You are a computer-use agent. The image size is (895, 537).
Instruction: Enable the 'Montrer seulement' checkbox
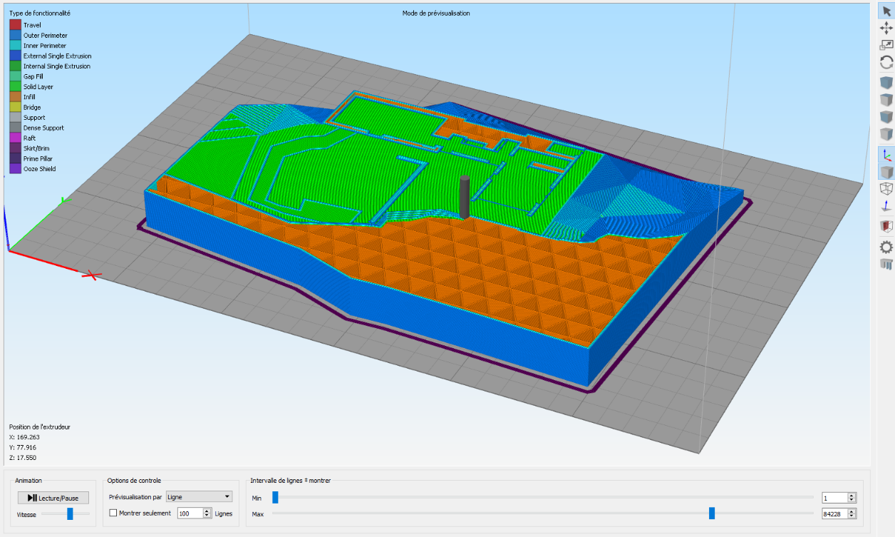click(113, 513)
